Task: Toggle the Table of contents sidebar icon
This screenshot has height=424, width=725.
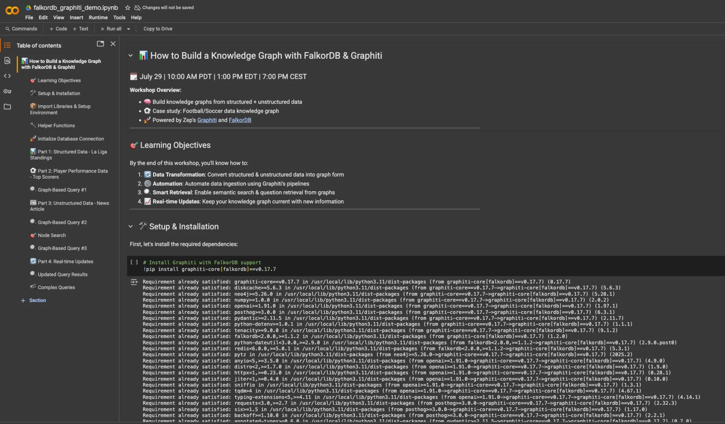Action: click(7, 45)
